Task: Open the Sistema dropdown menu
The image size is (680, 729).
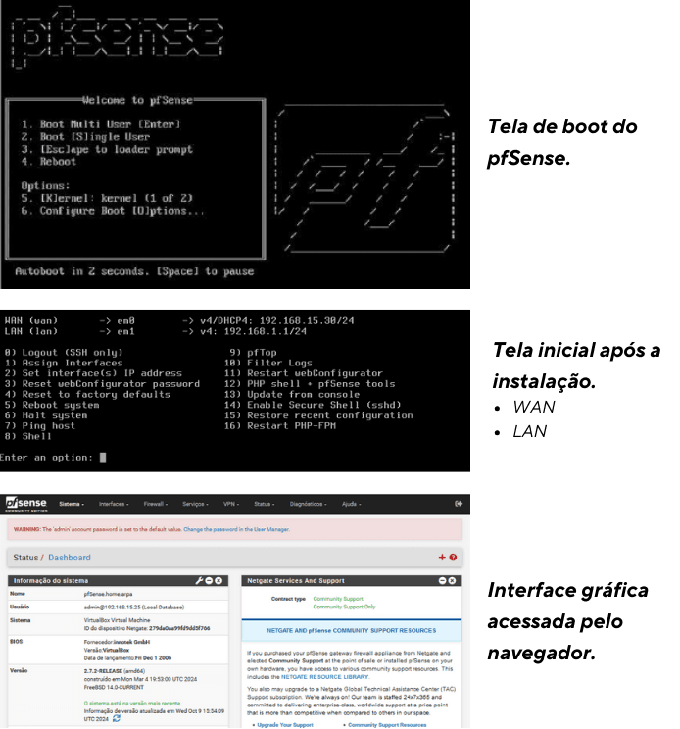Action: coord(72,504)
